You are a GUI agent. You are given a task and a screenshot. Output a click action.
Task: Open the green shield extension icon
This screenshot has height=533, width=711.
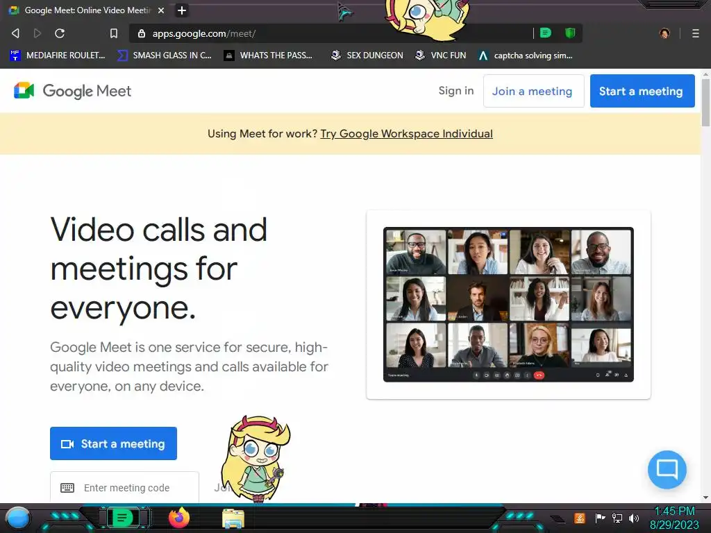point(570,33)
